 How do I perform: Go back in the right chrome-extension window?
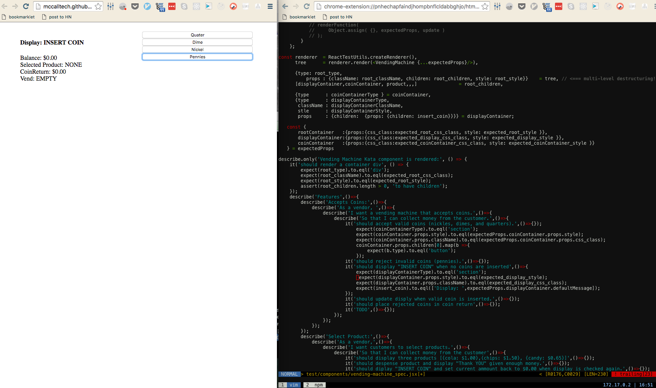(285, 6)
